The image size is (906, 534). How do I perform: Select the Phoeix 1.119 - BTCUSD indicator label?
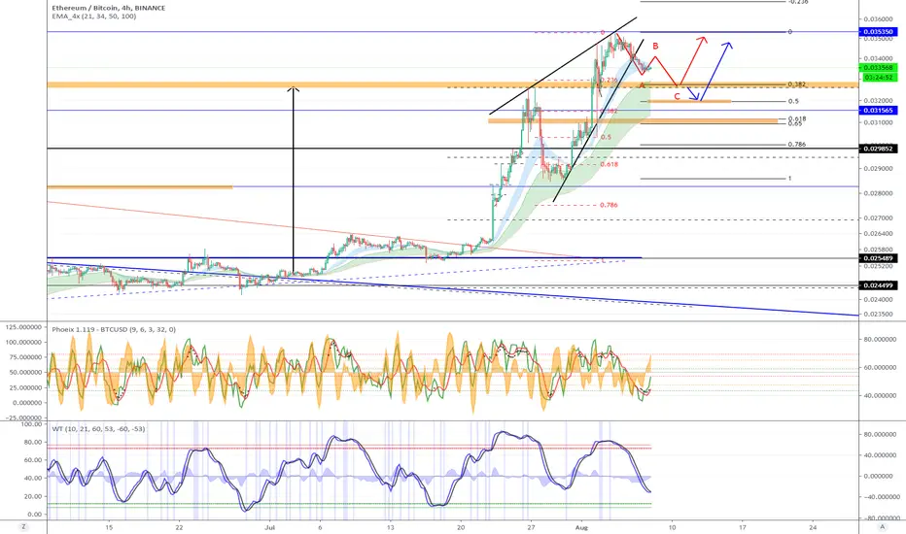(x=114, y=330)
